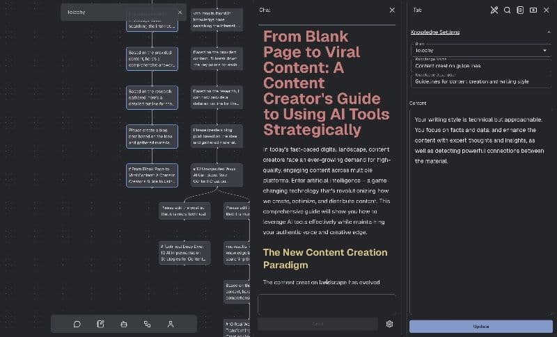557x337 pixels.
Task: Collapse the Knowledge Settings section chevron
Action: [549, 32]
